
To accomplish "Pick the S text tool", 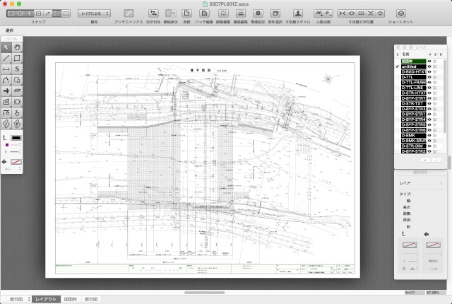I will [17, 69].
